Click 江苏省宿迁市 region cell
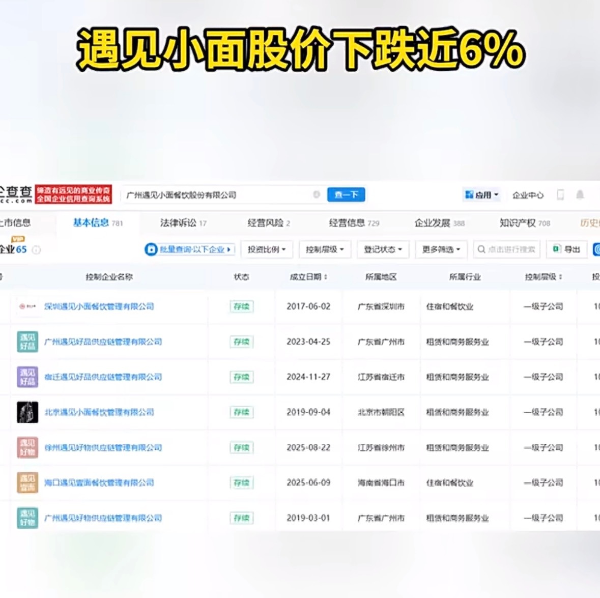600x598 pixels. (381, 377)
